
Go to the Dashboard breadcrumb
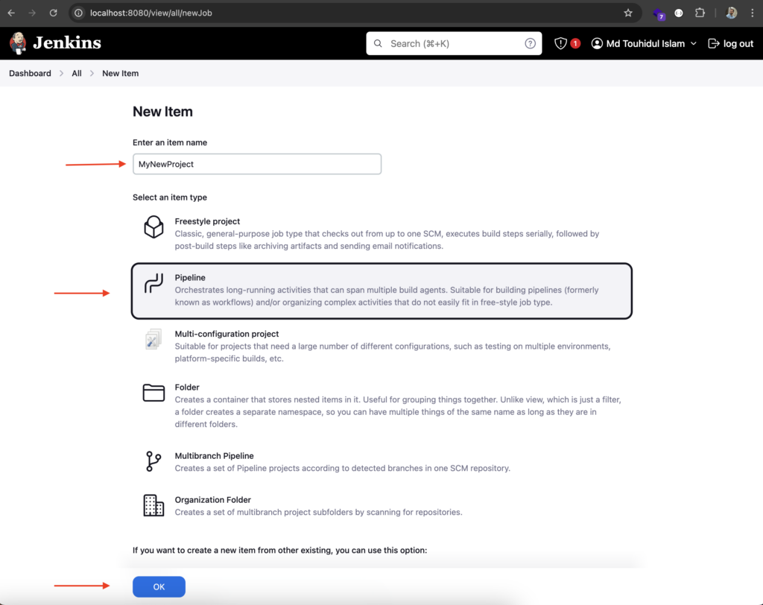point(30,74)
